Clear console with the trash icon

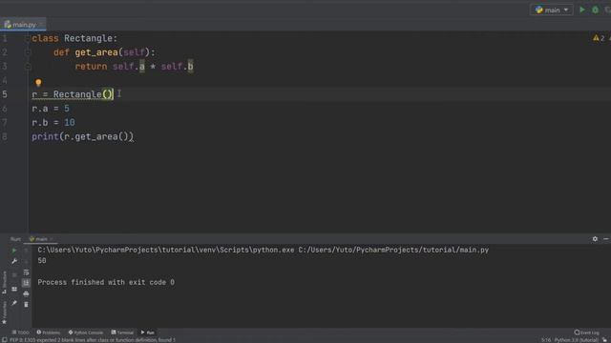(26, 305)
